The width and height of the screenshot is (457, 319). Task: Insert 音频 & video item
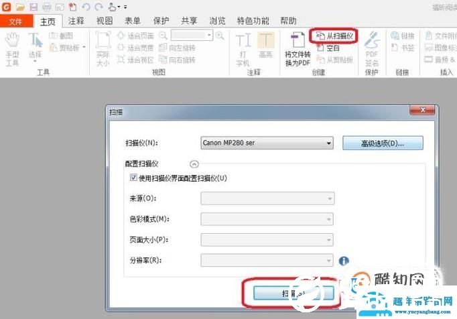point(440,60)
